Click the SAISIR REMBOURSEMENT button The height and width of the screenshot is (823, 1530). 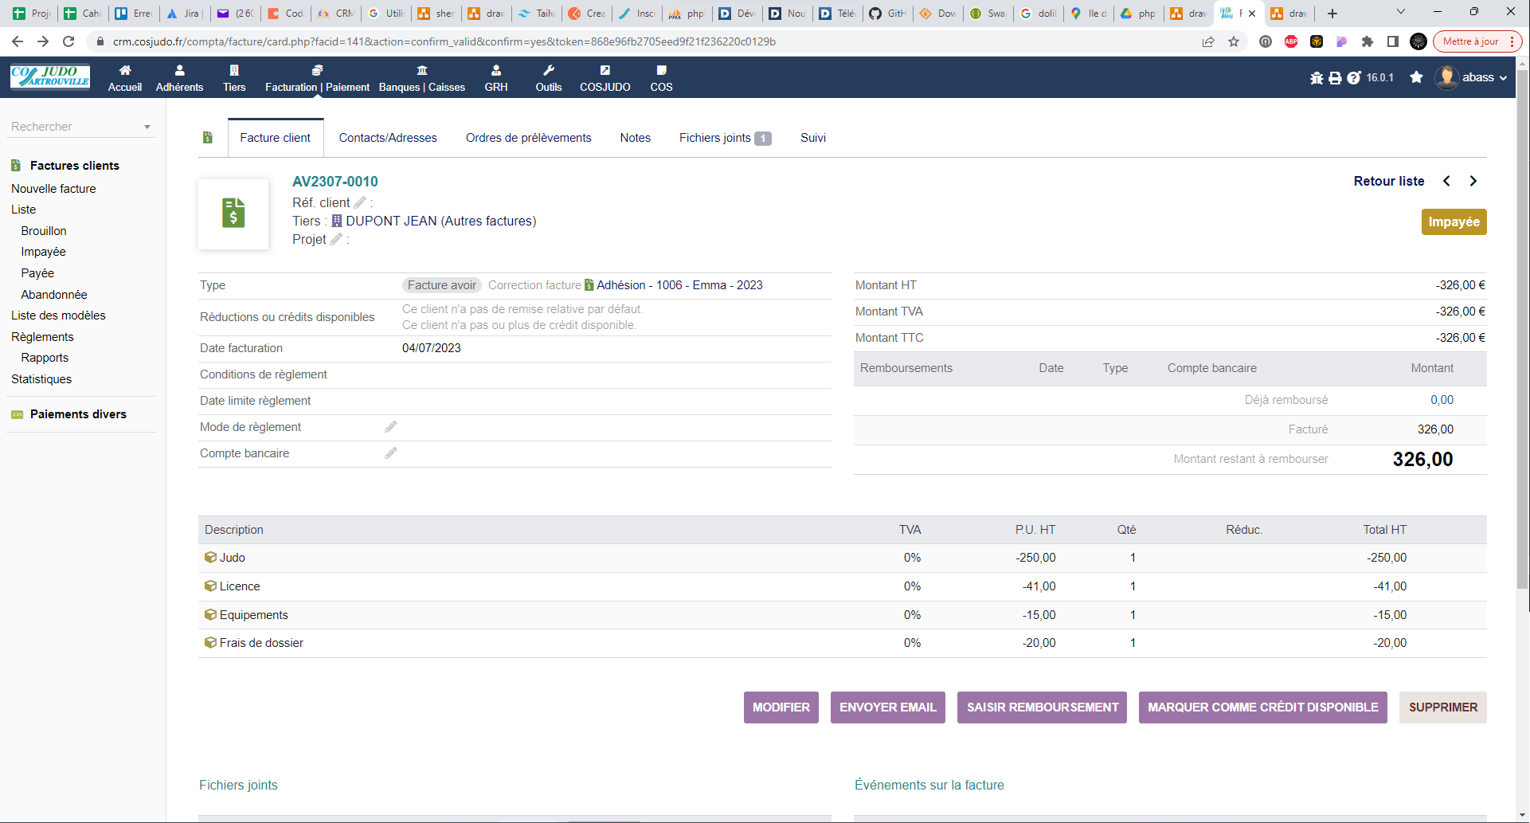pos(1043,707)
